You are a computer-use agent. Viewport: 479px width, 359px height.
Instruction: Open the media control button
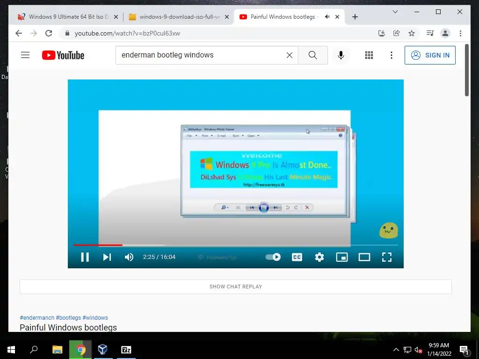[430, 33]
